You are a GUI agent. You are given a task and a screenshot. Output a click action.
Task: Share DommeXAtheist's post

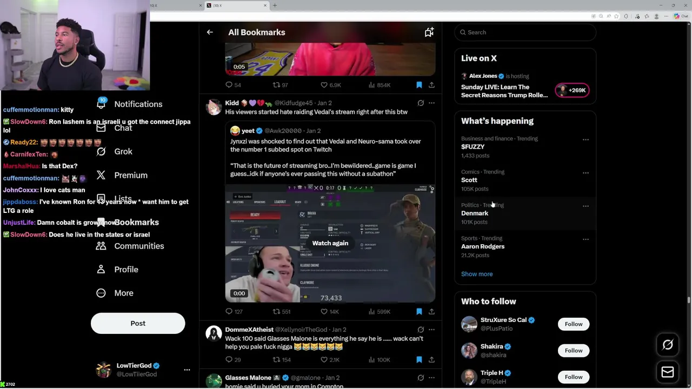pos(431,360)
